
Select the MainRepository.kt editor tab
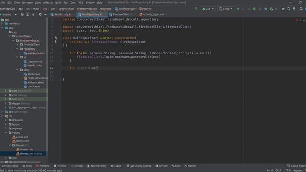pyautogui.click(x=92, y=14)
